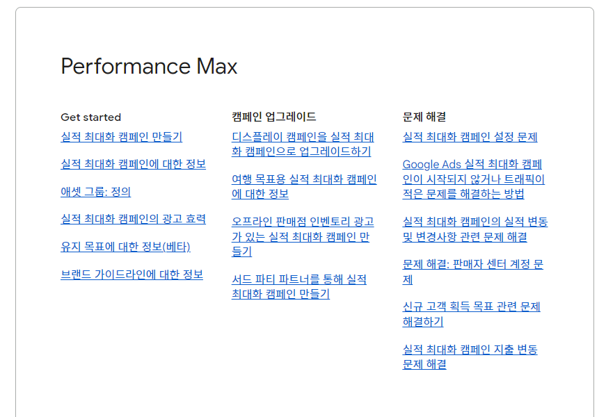The width and height of the screenshot is (606, 417).
Task: Click the Performance Max page heading
Action: pyautogui.click(x=149, y=66)
